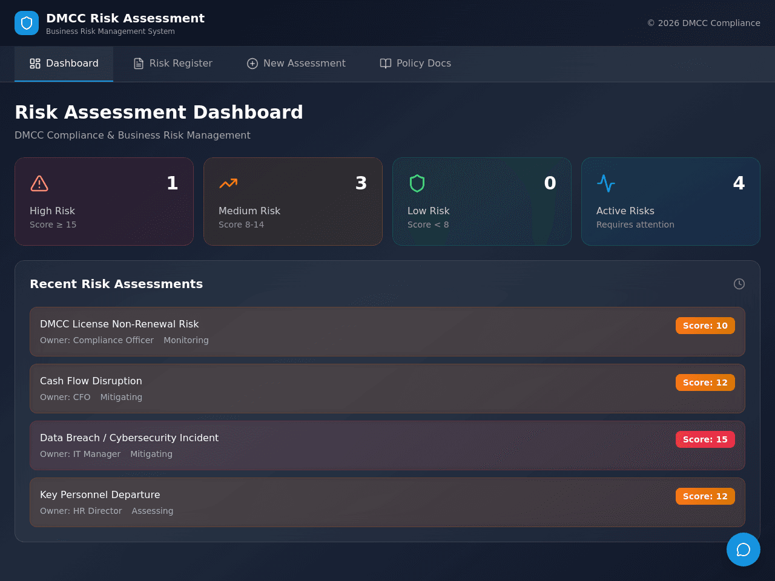Click the High Risk warning triangle icon
Image resolution: width=775 pixels, height=581 pixels.
pyautogui.click(x=39, y=183)
